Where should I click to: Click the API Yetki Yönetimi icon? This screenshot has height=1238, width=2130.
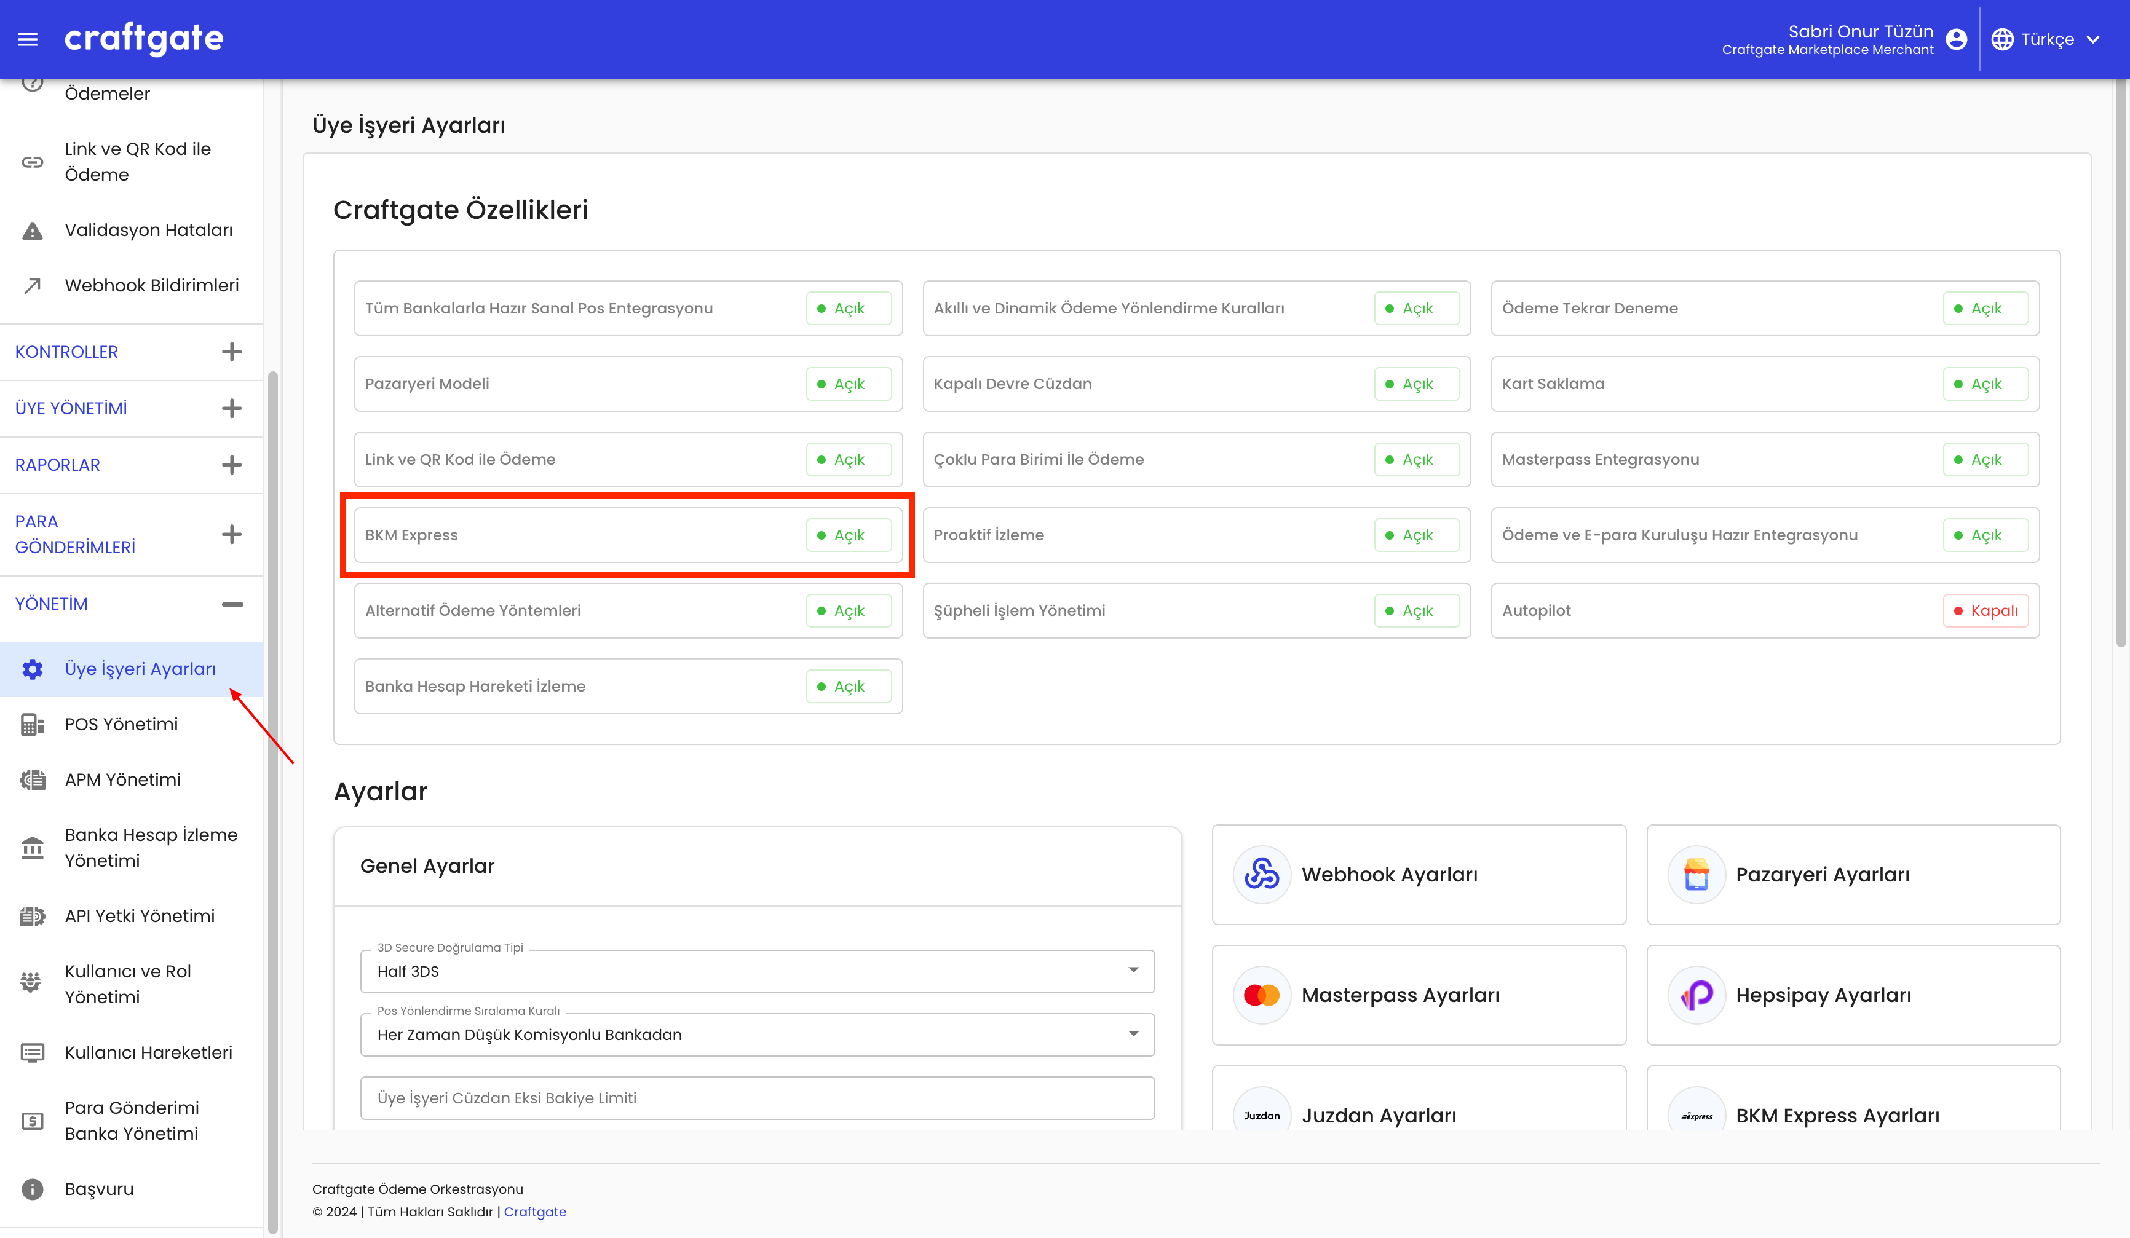(x=32, y=916)
